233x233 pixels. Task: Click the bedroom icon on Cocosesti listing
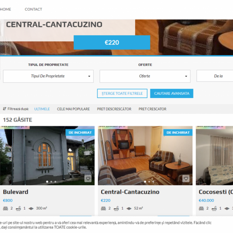[x=201, y=208]
